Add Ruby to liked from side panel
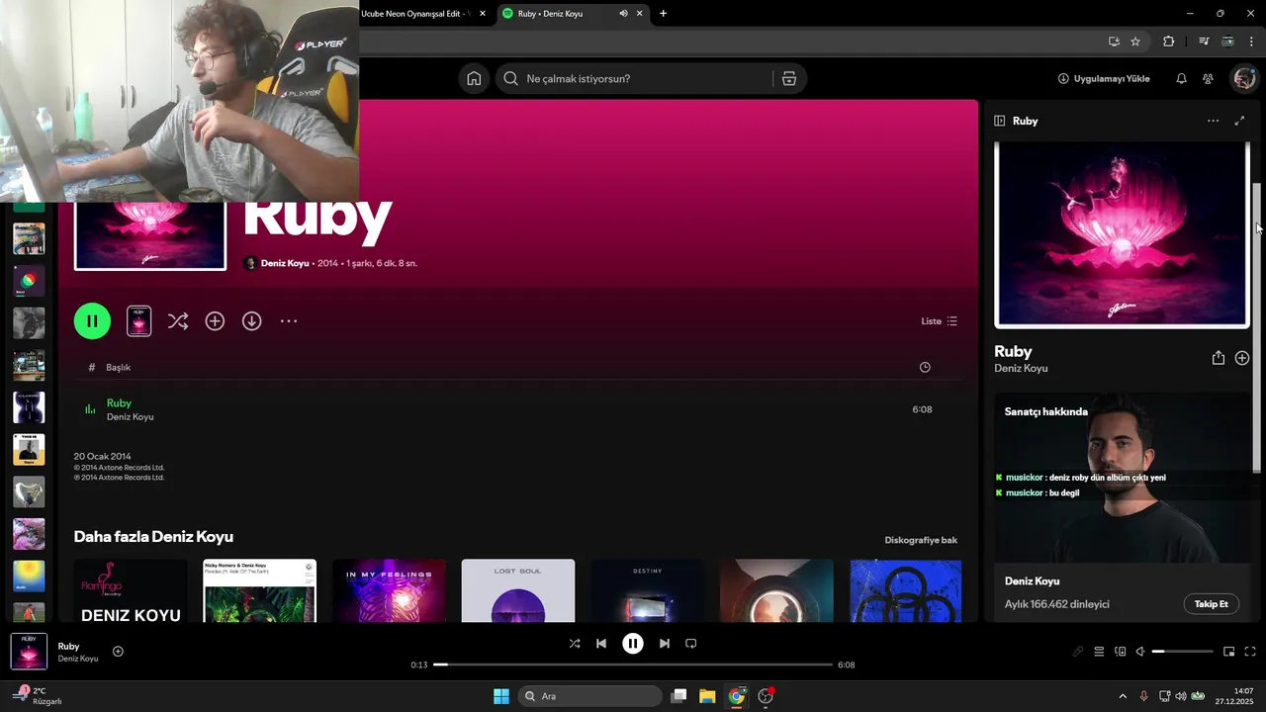This screenshot has width=1266, height=712. pyautogui.click(x=1242, y=358)
